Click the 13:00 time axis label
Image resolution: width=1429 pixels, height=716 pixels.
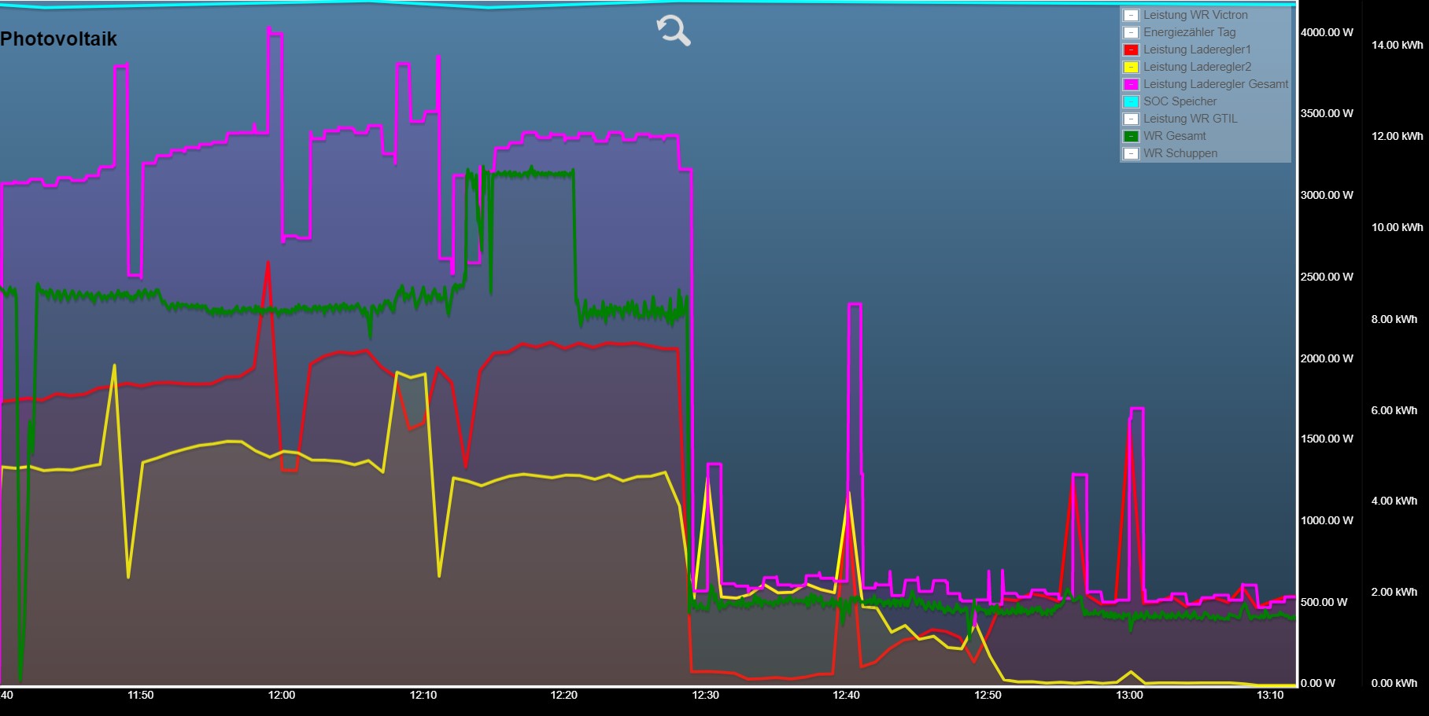[1129, 695]
